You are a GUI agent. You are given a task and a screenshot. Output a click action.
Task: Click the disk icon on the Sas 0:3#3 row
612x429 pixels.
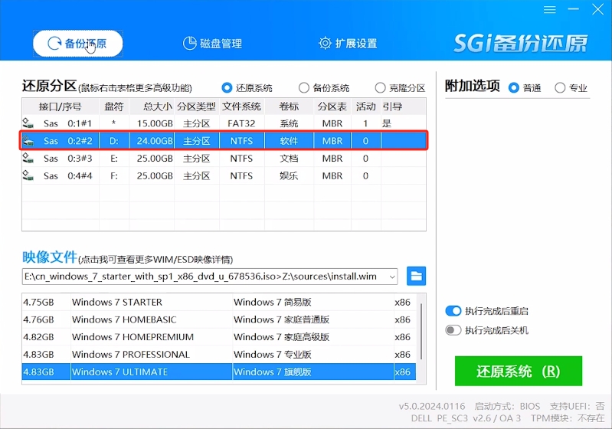28,159
